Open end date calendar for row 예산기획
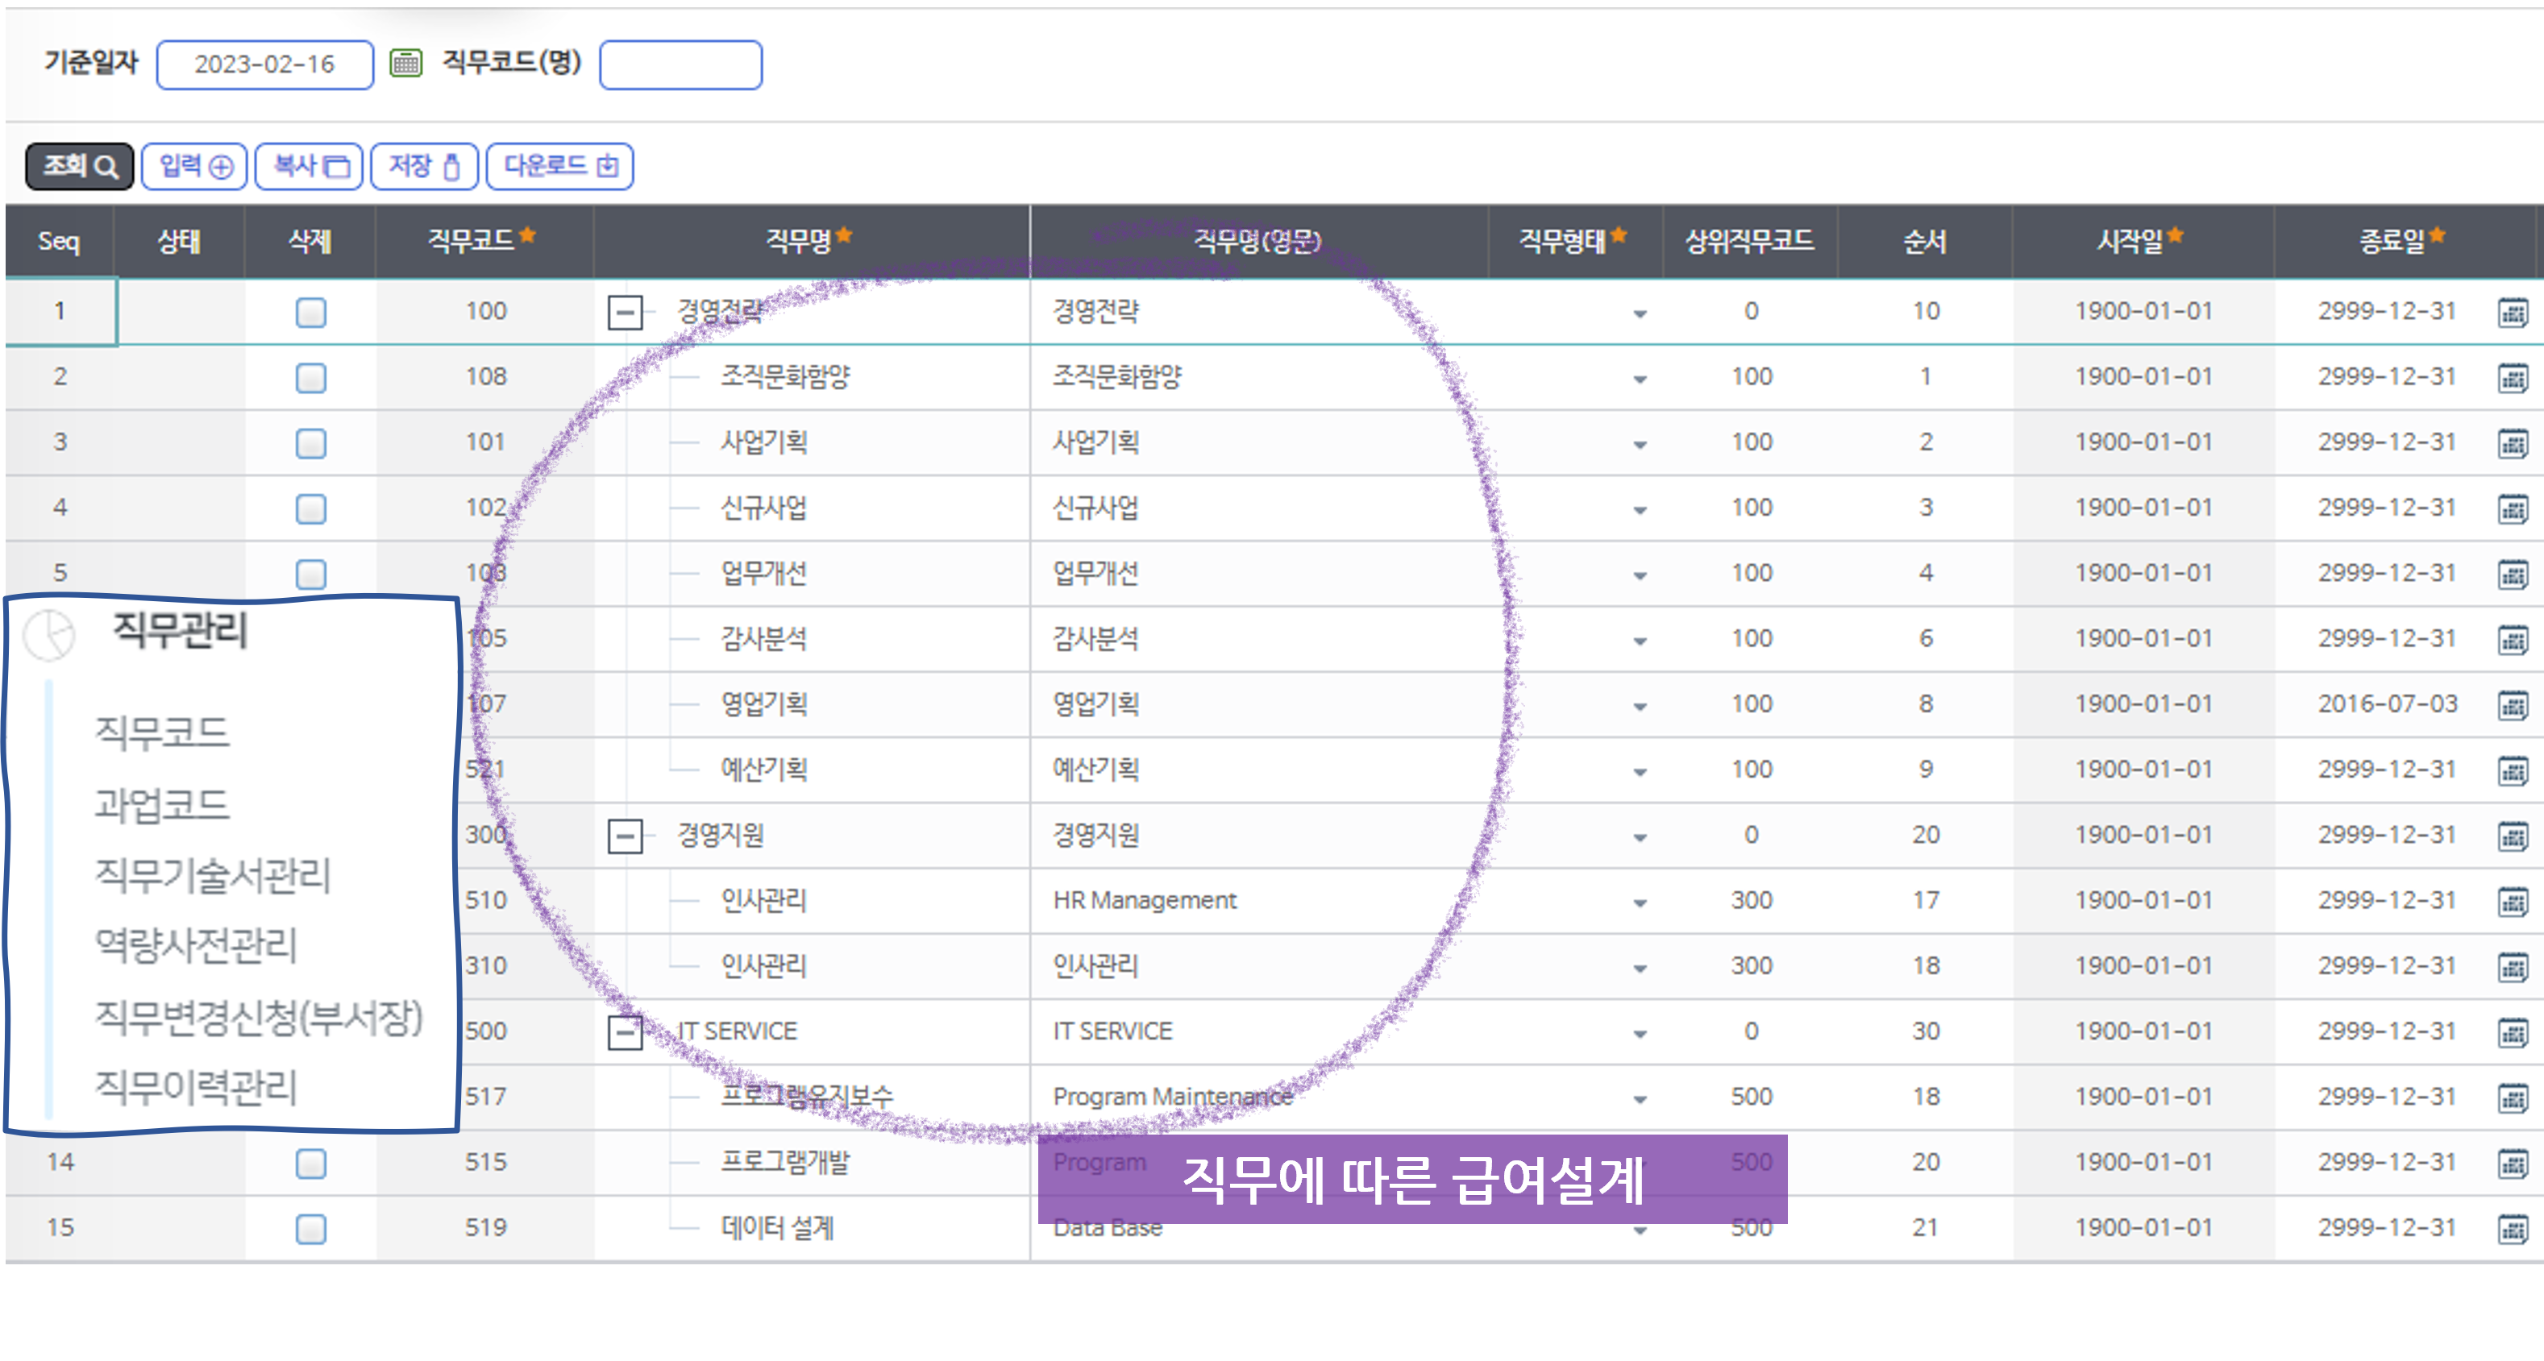Viewport: 2544px width, 1361px height. (x=2512, y=771)
